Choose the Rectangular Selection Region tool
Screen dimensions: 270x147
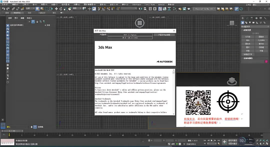click(46, 9)
